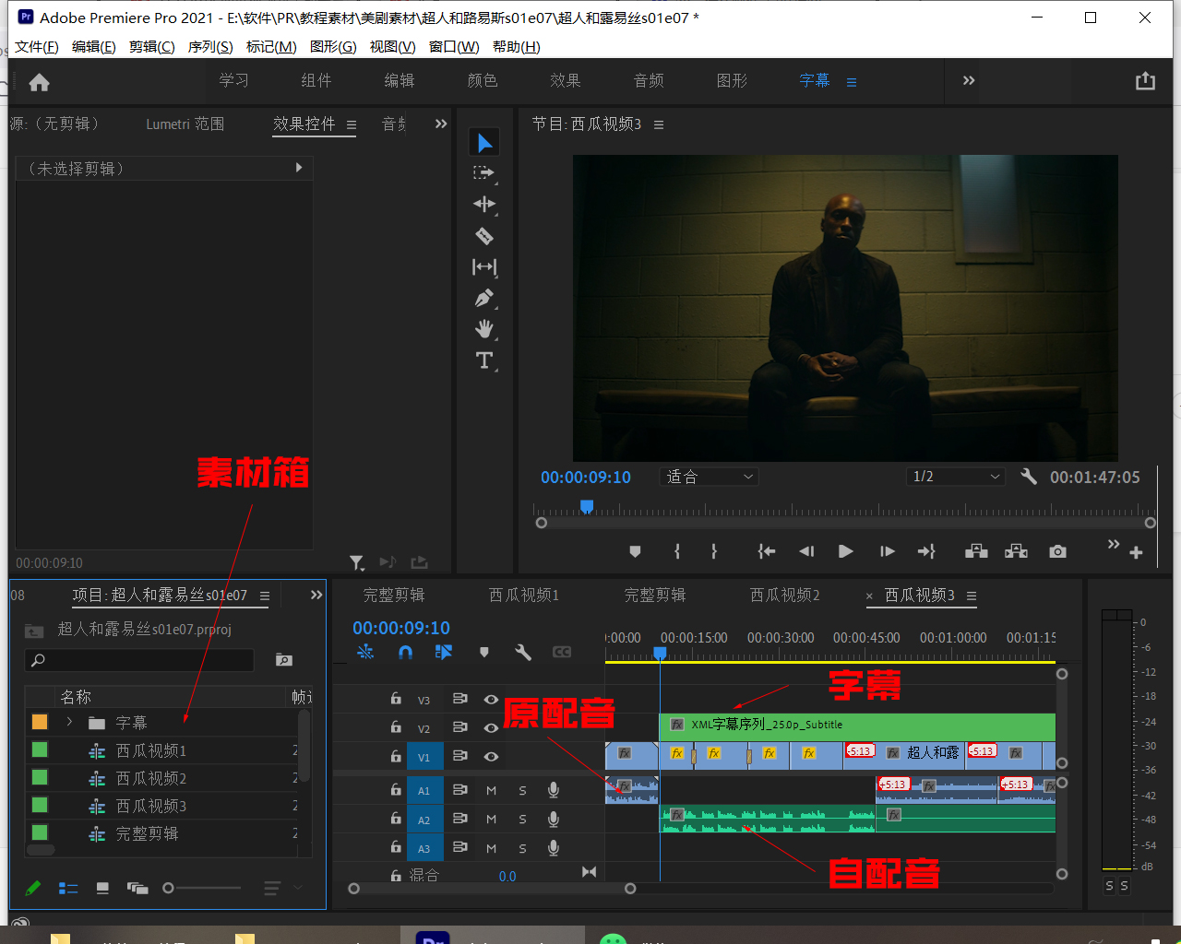Mute audio track A1

click(491, 791)
